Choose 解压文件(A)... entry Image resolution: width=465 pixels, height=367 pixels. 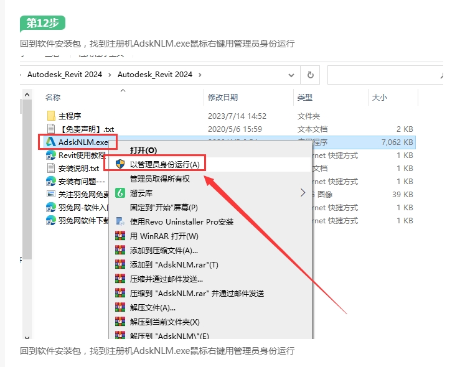[x=210, y=308]
